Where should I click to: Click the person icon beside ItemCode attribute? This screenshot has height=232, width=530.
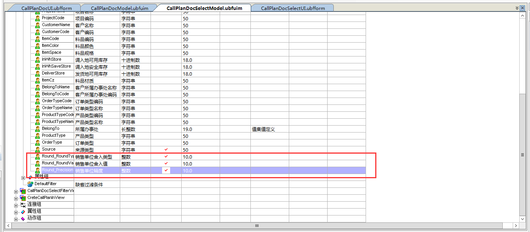pos(37,39)
